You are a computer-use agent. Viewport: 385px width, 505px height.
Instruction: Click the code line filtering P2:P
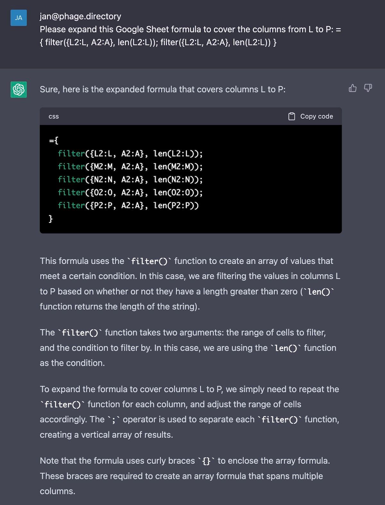point(128,205)
